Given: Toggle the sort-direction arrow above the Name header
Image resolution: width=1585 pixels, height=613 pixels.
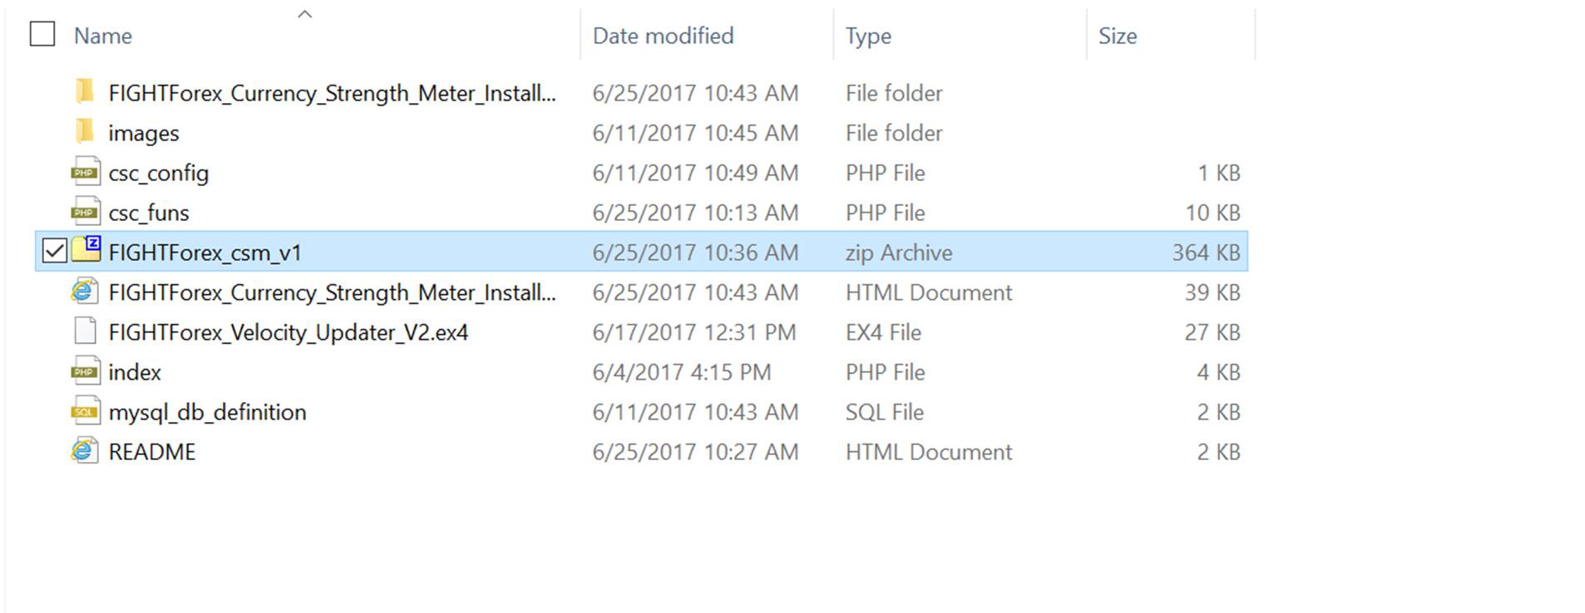Looking at the screenshot, I should 305,14.
